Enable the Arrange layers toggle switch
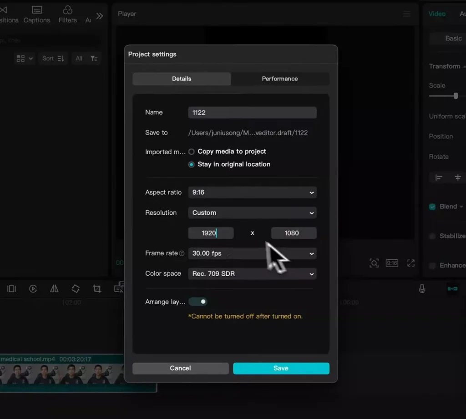The height and width of the screenshot is (419, 466). click(198, 302)
